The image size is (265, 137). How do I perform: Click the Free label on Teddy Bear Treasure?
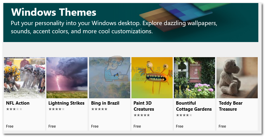222,126
